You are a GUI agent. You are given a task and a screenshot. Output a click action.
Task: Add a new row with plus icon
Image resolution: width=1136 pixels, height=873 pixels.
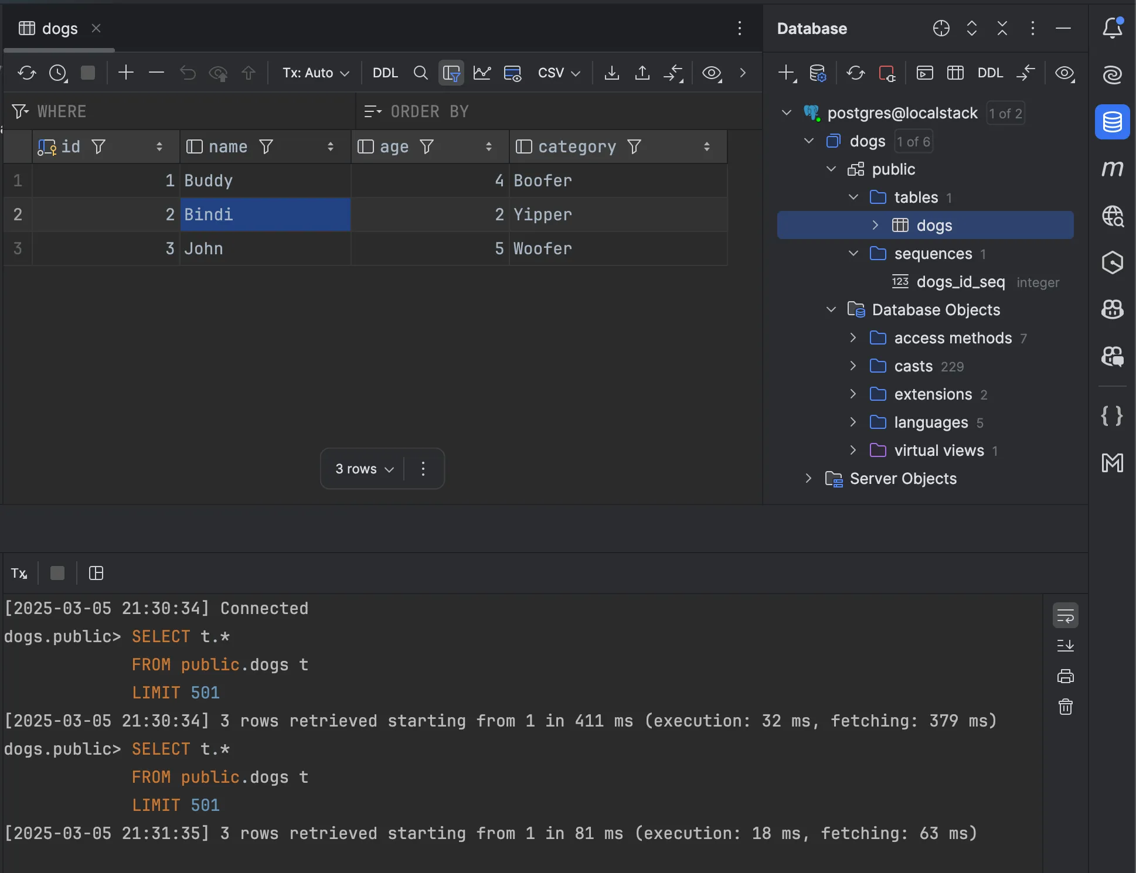[x=125, y=73]
